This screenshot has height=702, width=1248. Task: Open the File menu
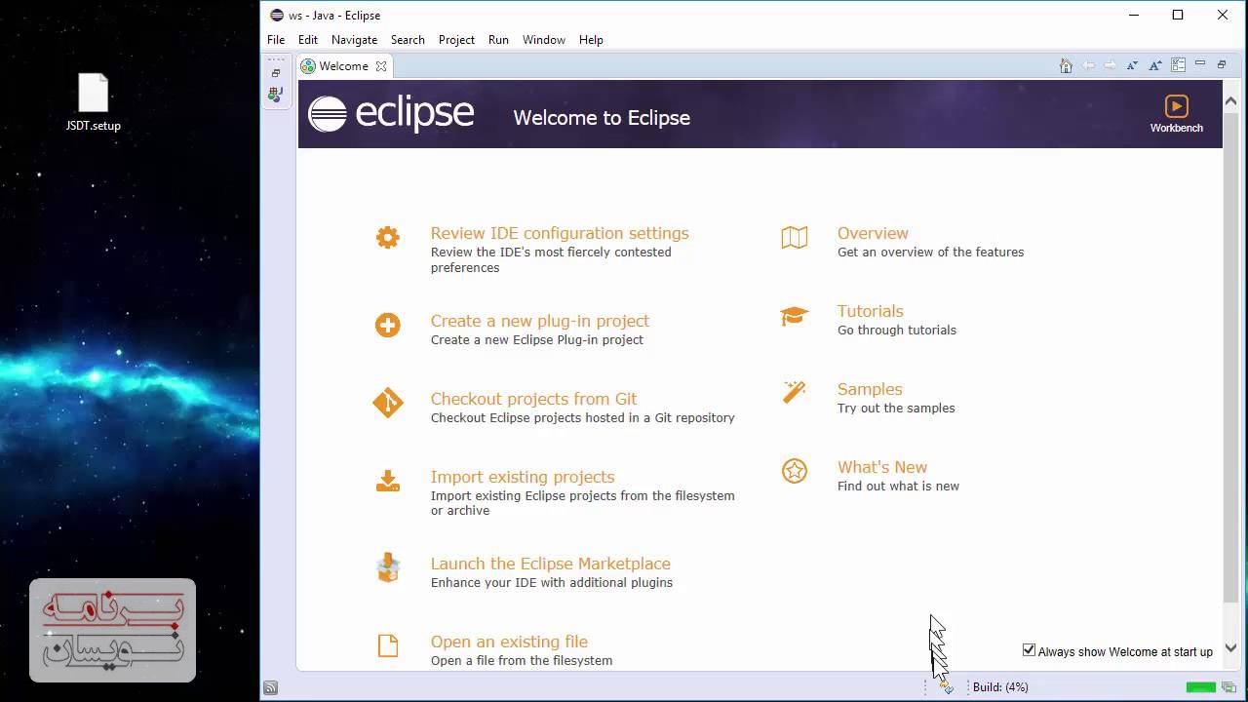276,40
